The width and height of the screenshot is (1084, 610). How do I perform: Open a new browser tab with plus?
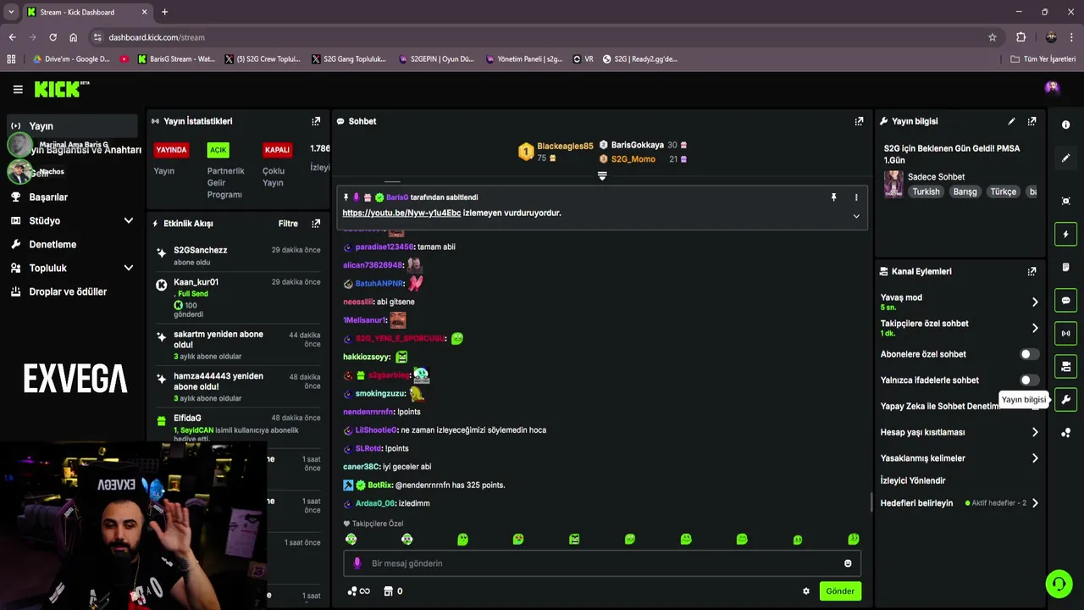pos(164,12)
